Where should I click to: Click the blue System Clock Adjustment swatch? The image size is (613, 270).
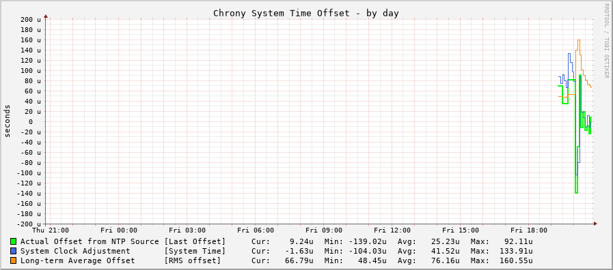[13, 251]
